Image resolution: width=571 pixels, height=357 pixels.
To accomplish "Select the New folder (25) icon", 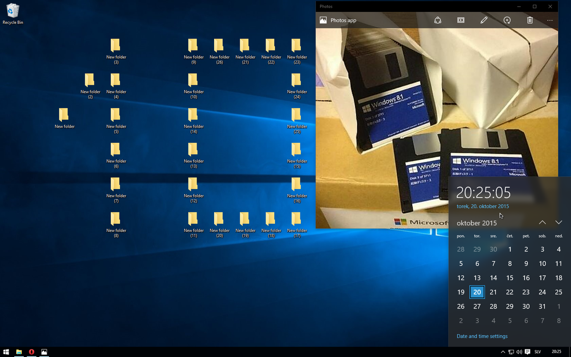I will pos(296,121).
